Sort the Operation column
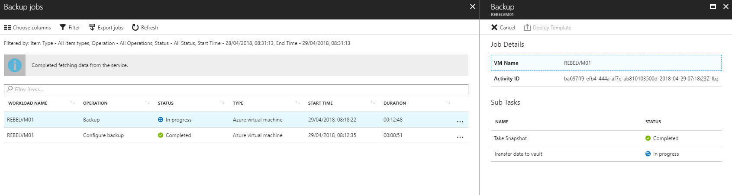Screen dimensions: 732x195 coord(147,103)
